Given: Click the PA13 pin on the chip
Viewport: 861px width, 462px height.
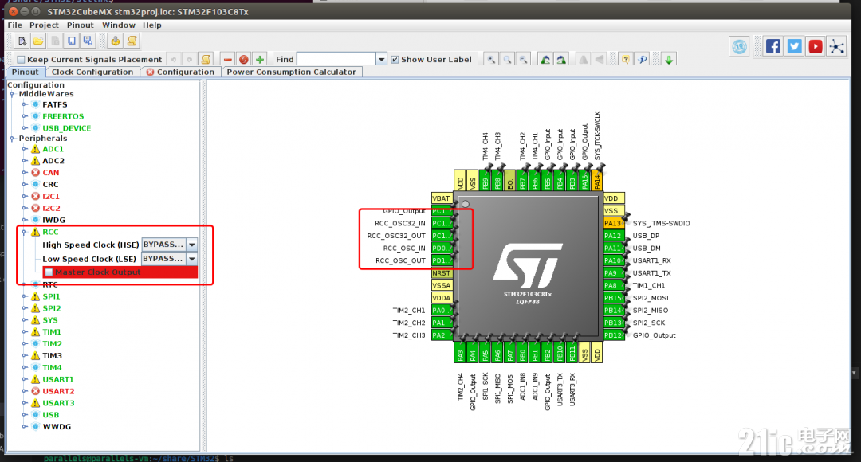Looking at the screenshot, I should tap(613, 223).
